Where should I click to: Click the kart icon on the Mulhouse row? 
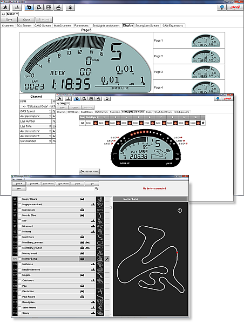pos(93,264)
